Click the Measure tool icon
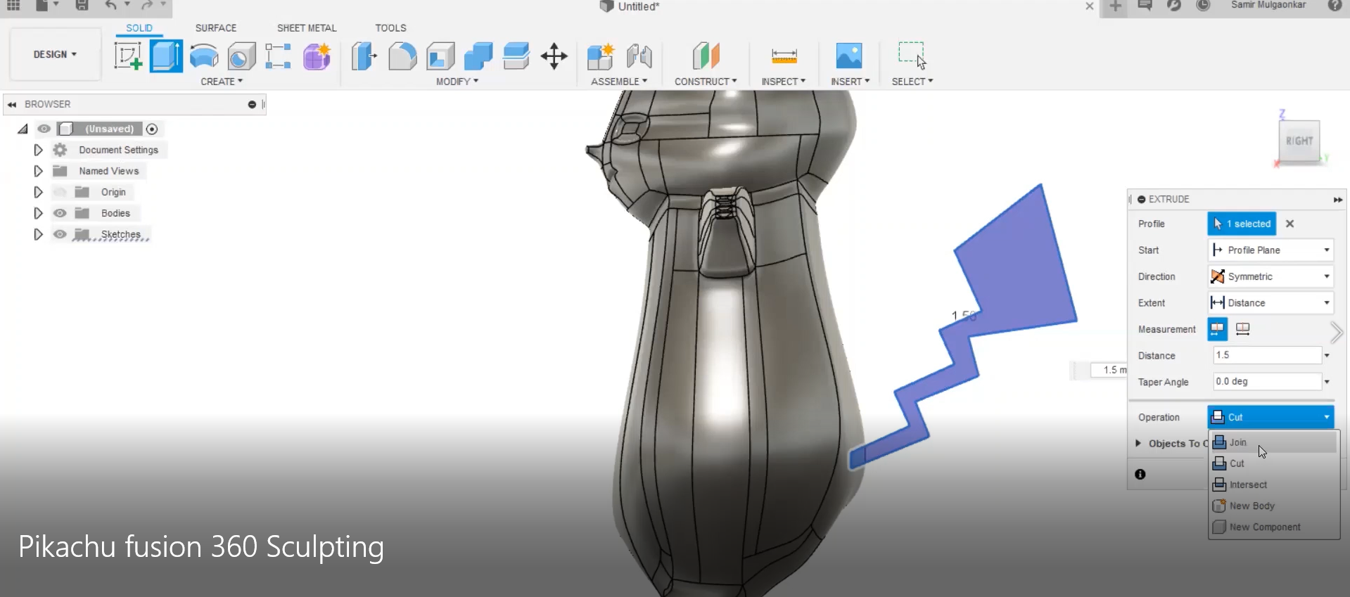 tap(784, 56)
